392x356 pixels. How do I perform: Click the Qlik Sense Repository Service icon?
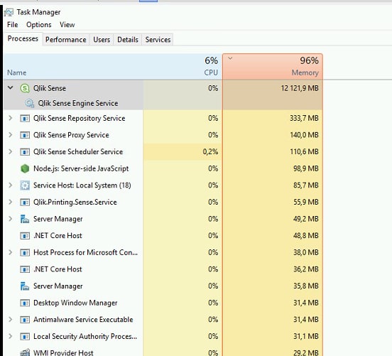coord(25,119)
